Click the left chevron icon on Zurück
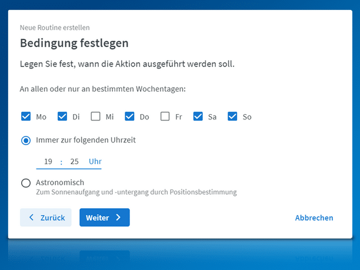The image size is (360, 270). pos(31,218)
